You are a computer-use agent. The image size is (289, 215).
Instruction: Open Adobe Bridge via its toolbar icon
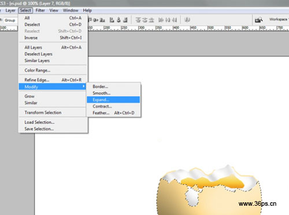click(x=258, y=20)
